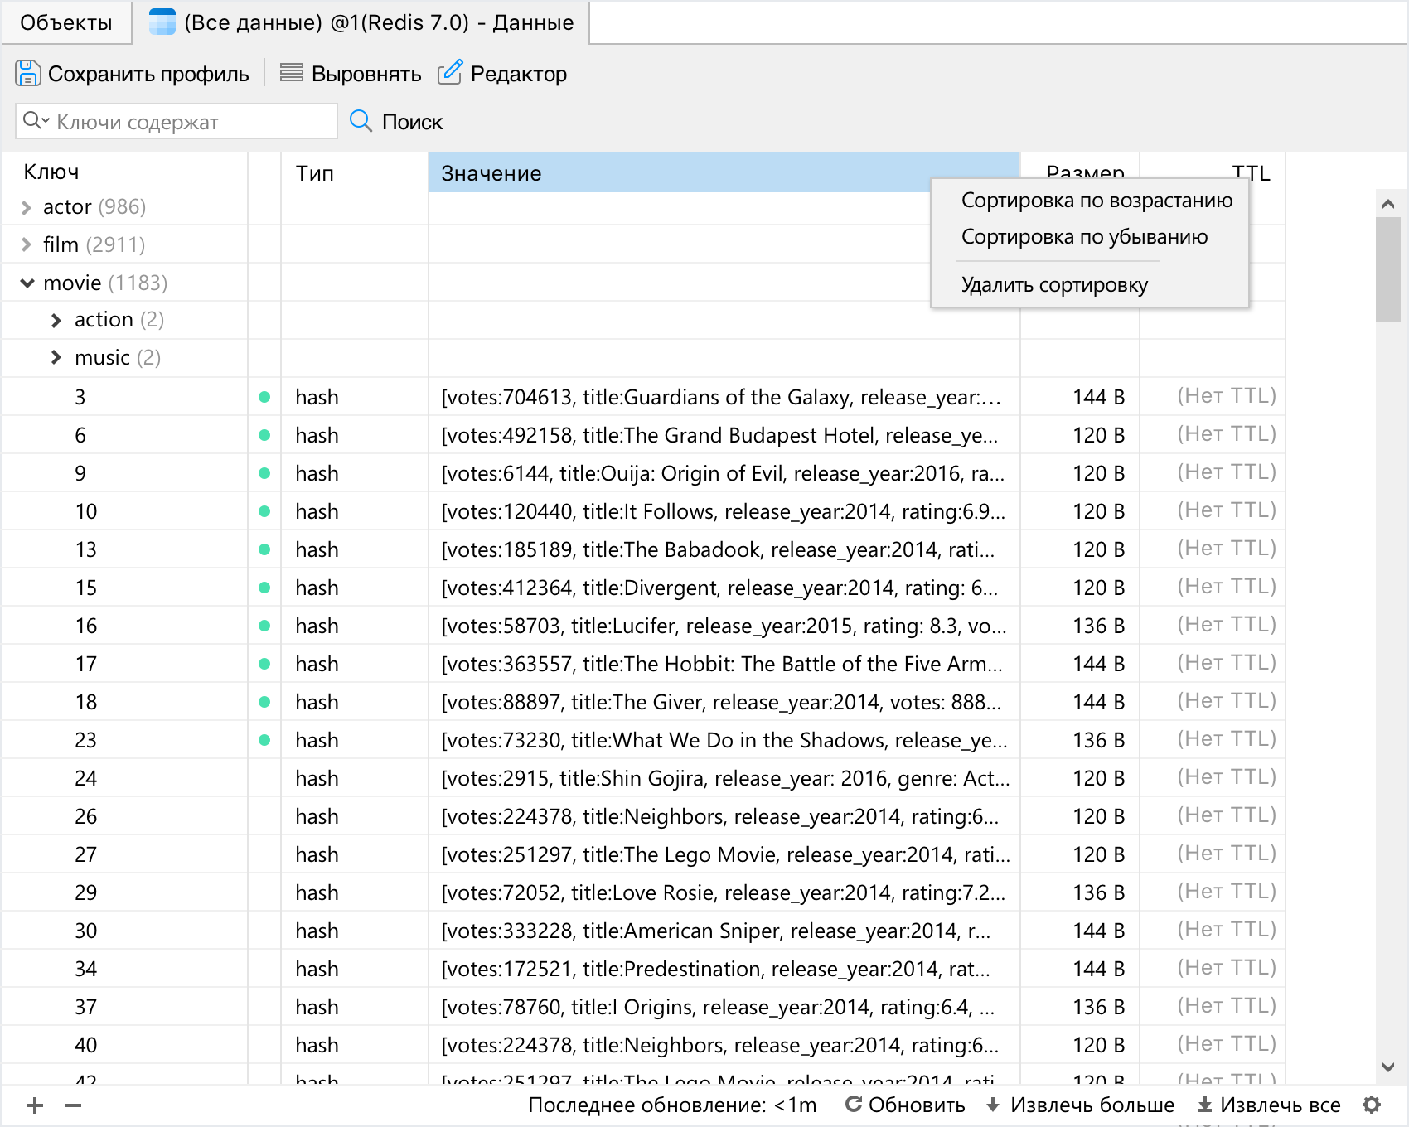Collapse the movie (1183) group
This screenshot has width=1409, height=1127.
point(27,283)
